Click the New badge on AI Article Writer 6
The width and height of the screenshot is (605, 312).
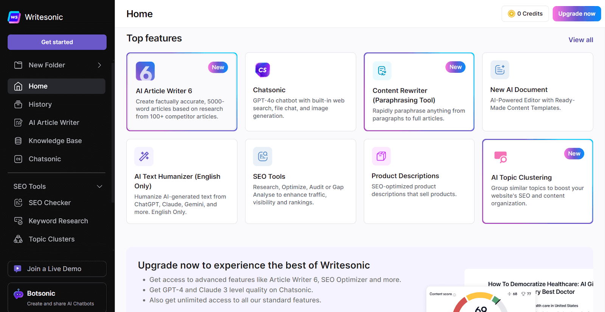pos(218,67)
